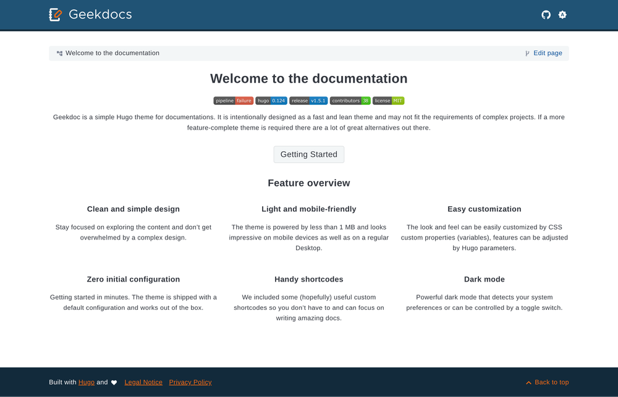Select the 'Welcome to the documentation' breadcrumb text
618x397 pixels.
tap(112, 53)
